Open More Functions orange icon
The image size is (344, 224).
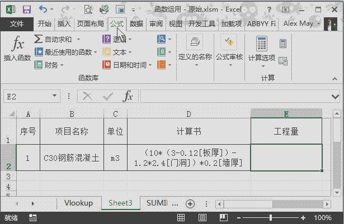(162, 65)
